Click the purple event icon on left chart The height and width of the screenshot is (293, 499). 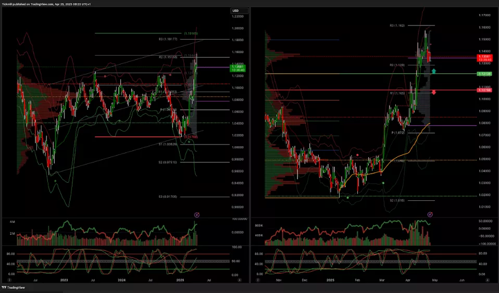coord(197,214)
